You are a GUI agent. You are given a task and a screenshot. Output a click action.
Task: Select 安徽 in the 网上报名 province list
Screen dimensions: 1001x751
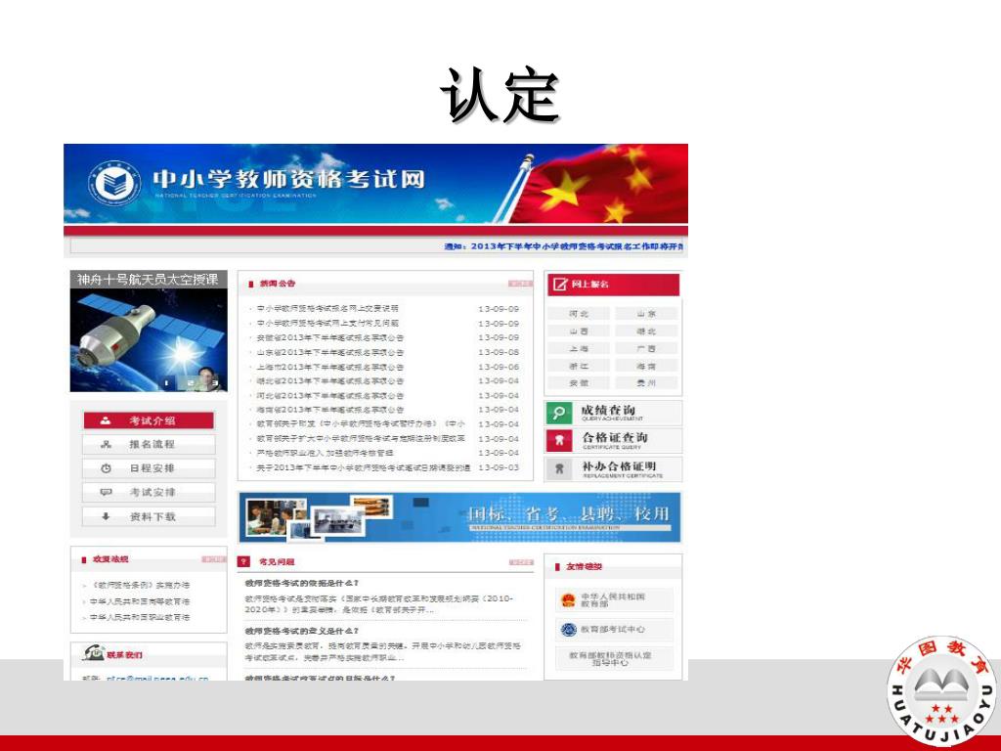click(579, 382)
